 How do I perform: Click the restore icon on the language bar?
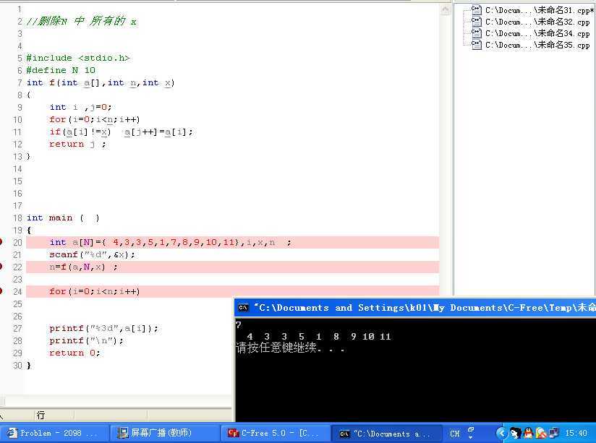tap(471, 429)
